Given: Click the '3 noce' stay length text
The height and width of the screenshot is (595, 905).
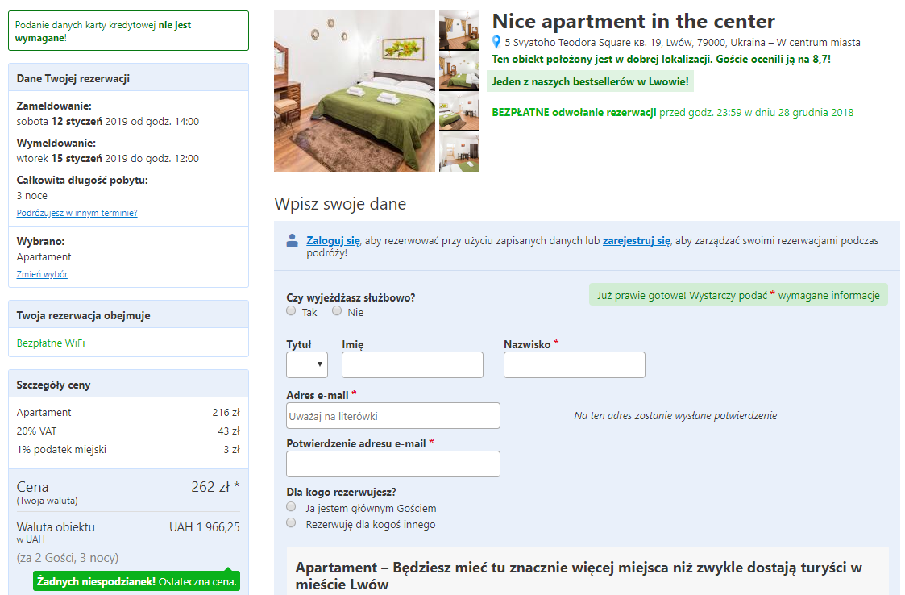Looking at the screenshot, I should click(31, 195).
